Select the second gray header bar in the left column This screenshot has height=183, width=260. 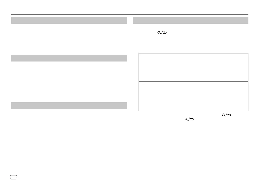69,58
